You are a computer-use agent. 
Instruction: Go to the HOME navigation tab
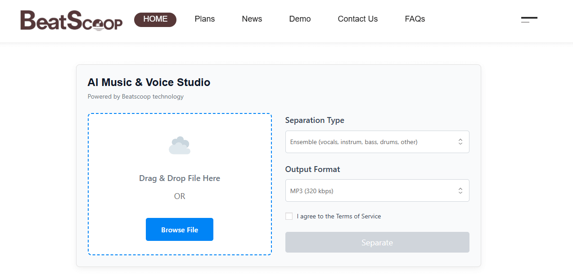click(x=155, y=19)
